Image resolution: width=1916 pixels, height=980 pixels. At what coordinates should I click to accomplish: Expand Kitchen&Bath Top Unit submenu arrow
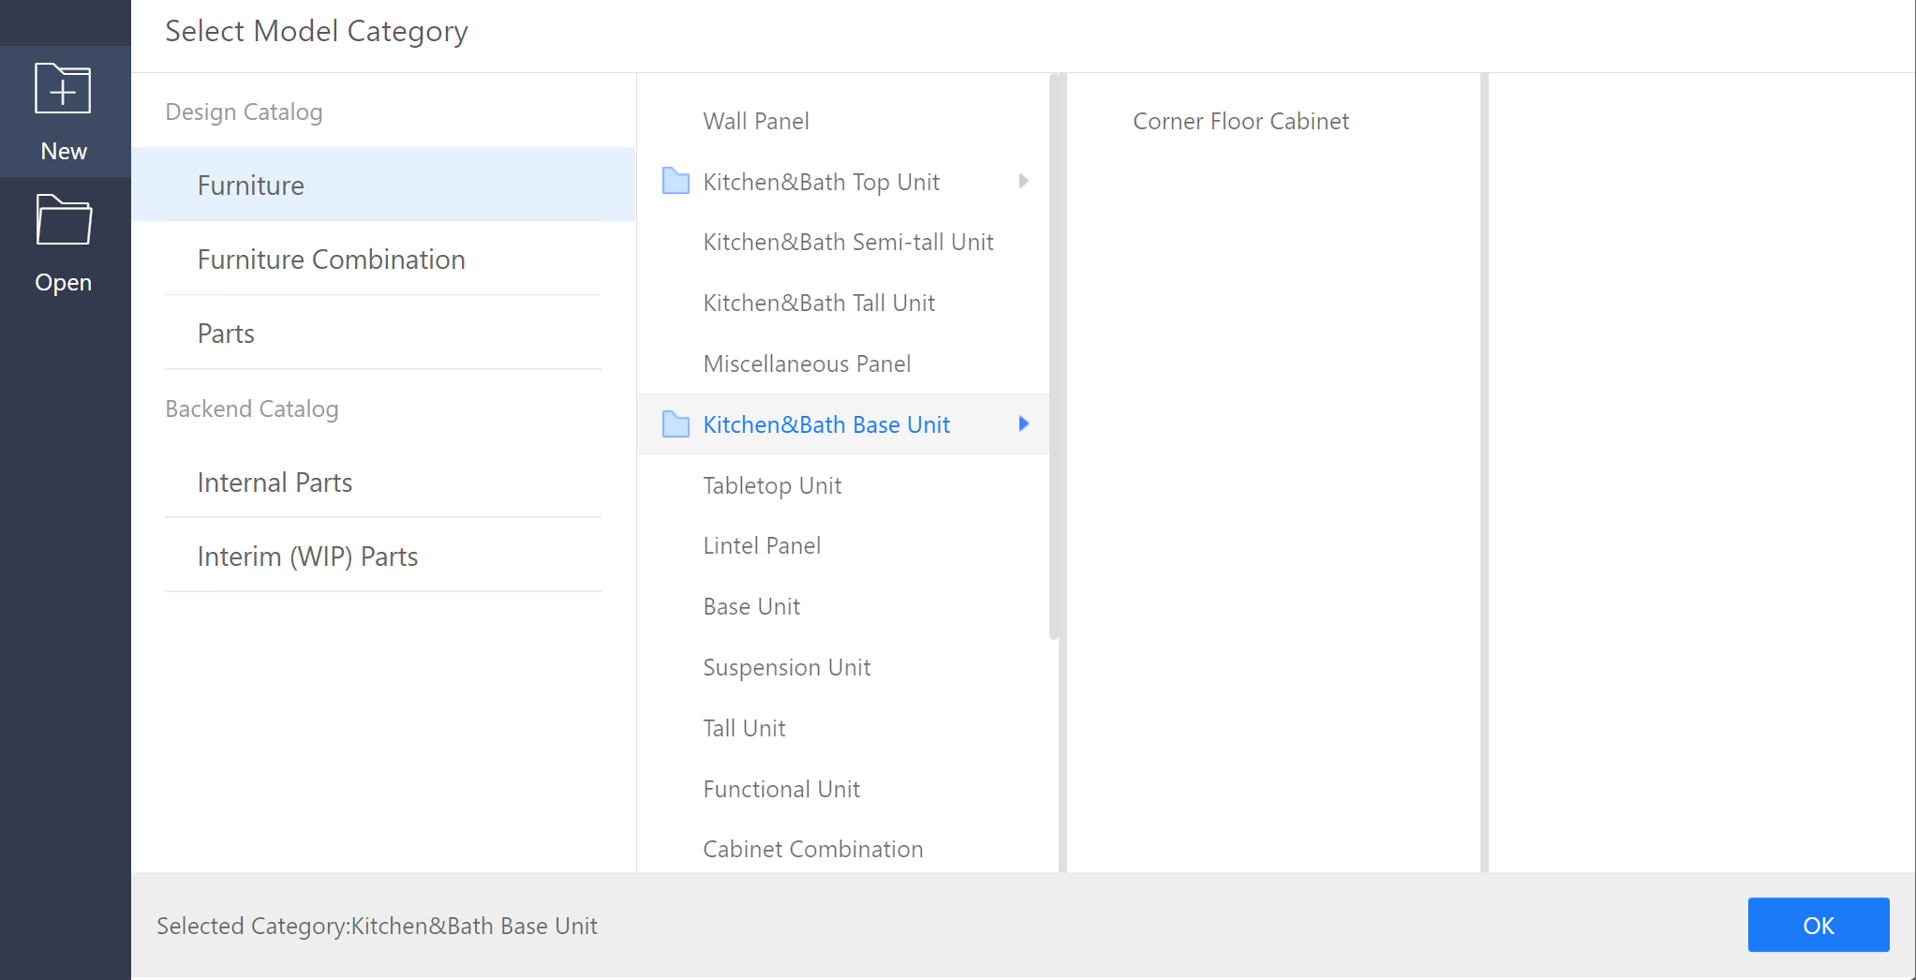pos(1023,181)
